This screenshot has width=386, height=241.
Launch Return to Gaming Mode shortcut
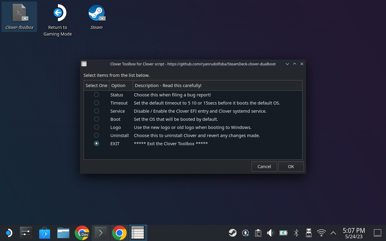click(57, 13)
